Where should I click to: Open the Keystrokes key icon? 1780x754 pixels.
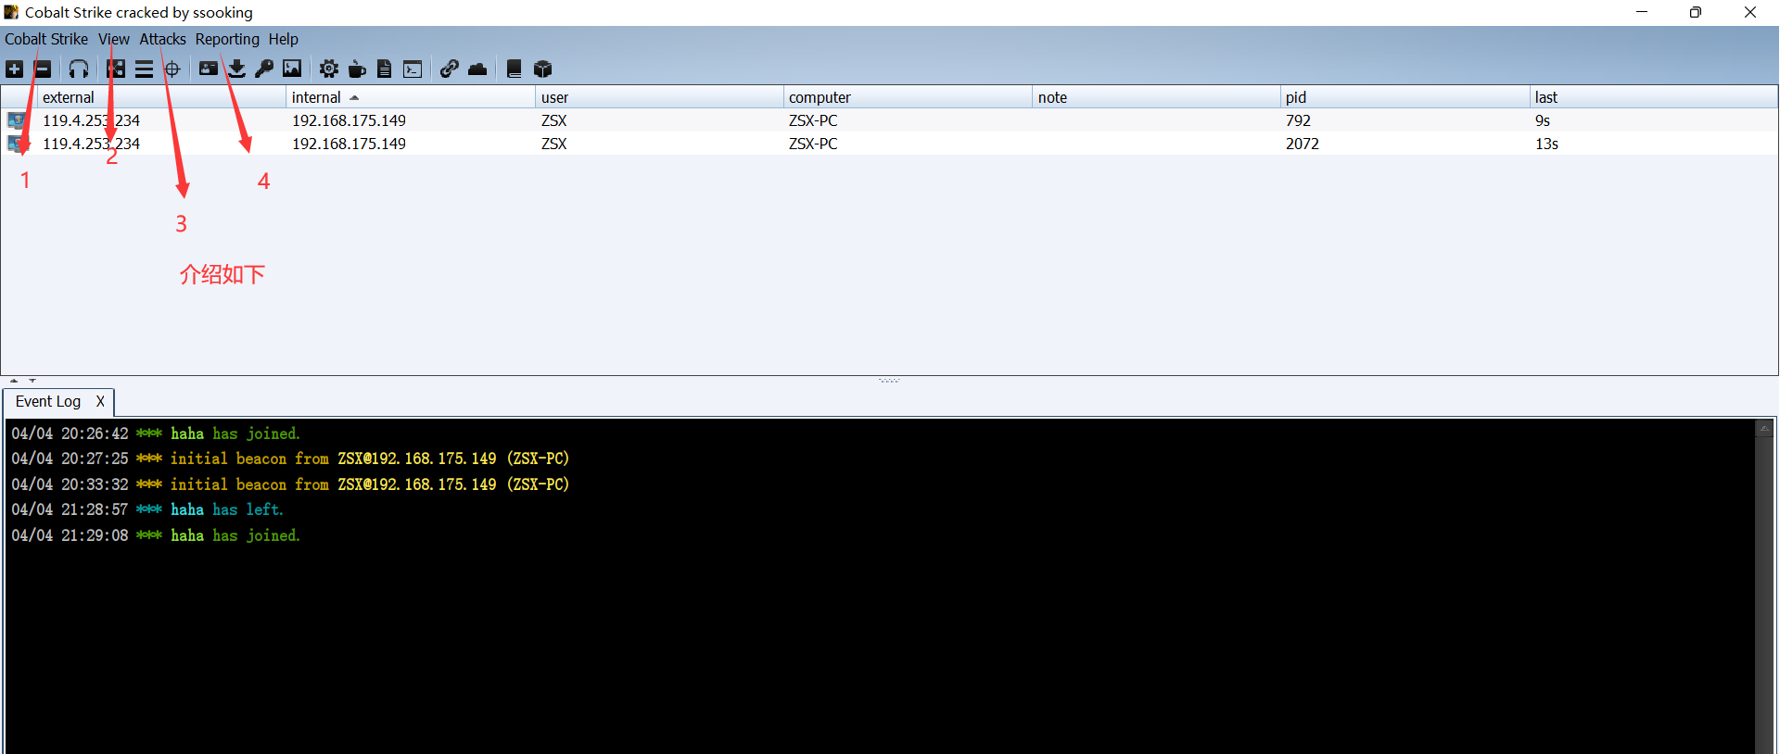264,69
